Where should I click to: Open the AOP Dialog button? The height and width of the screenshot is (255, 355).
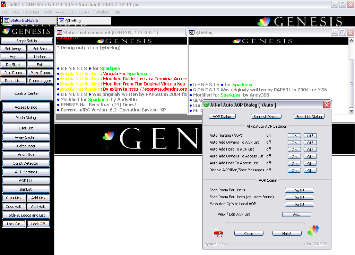(222, 117)
